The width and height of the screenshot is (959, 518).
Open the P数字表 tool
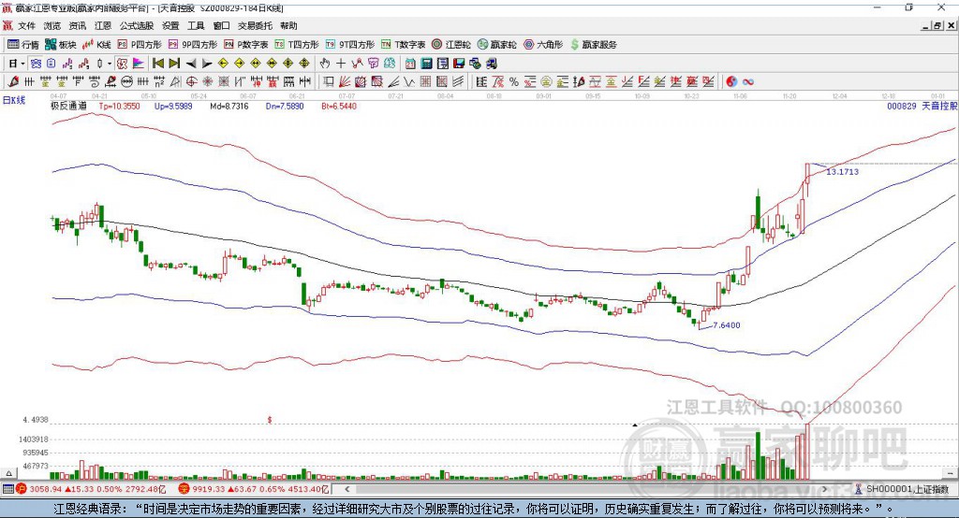pos(246,45)
